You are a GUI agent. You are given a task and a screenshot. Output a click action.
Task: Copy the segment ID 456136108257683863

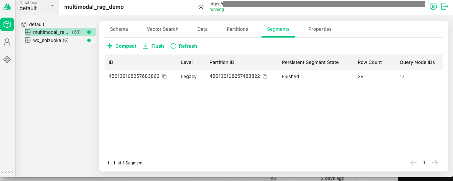pos(164,76)
